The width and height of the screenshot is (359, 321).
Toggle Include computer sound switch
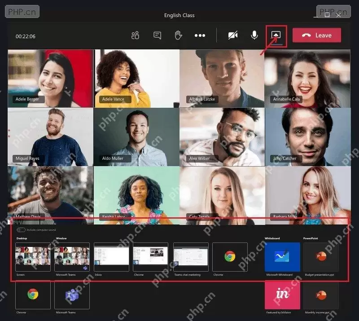21,230
